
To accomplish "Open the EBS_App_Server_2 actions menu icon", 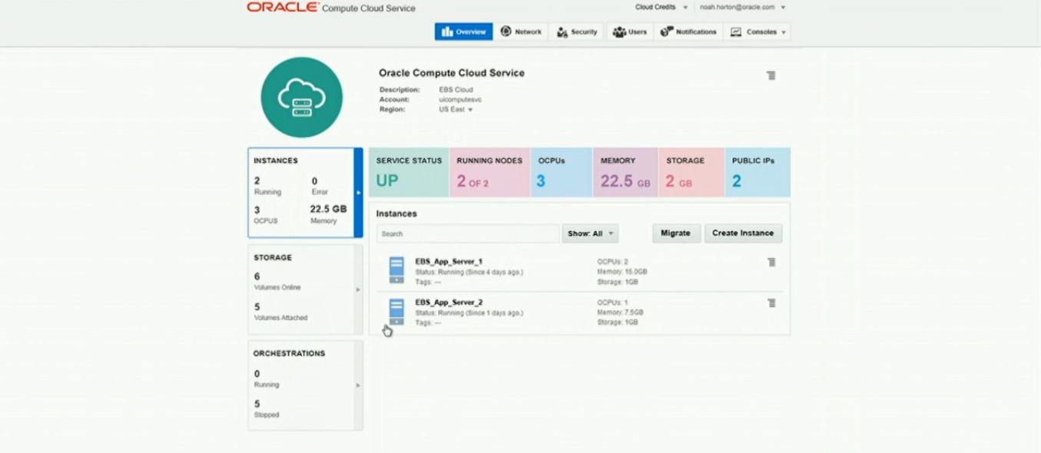I will (x=771, y=303).
